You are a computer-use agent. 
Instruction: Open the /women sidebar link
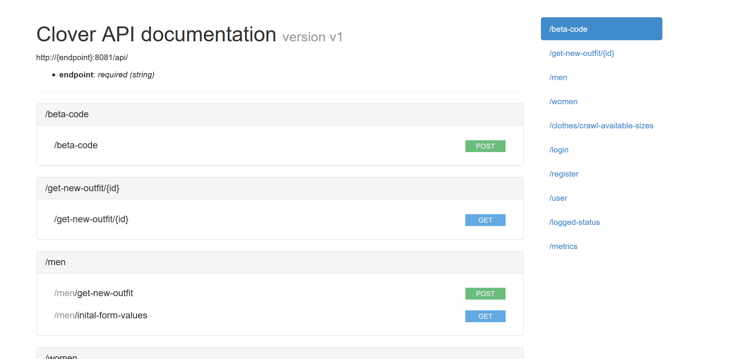tap(563, 102)
